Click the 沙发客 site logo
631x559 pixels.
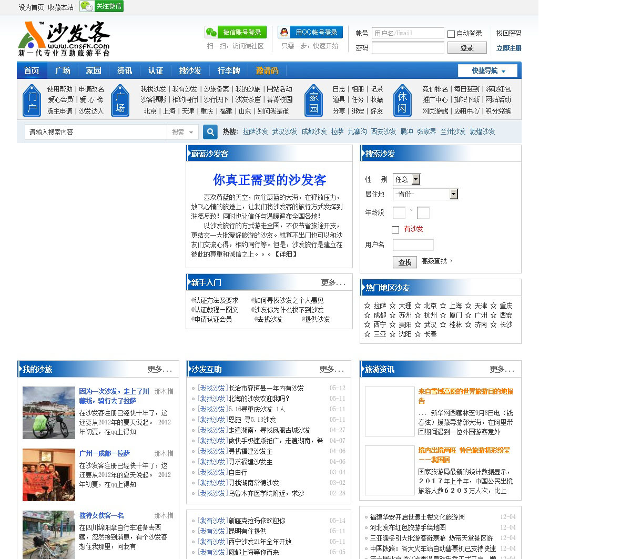(64, 39)
